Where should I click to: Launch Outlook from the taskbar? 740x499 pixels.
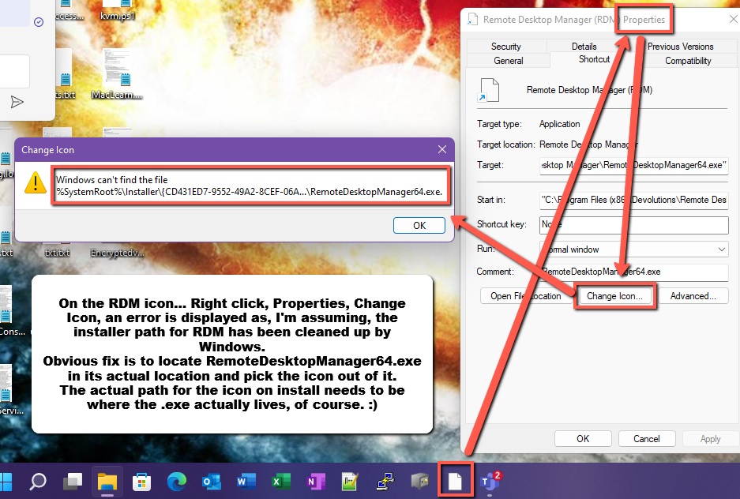(210, 480)
